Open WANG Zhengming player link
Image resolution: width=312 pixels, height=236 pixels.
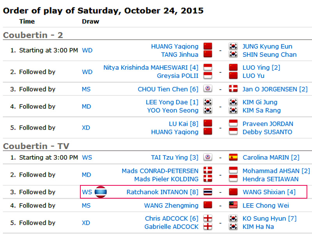pos(171,205)
